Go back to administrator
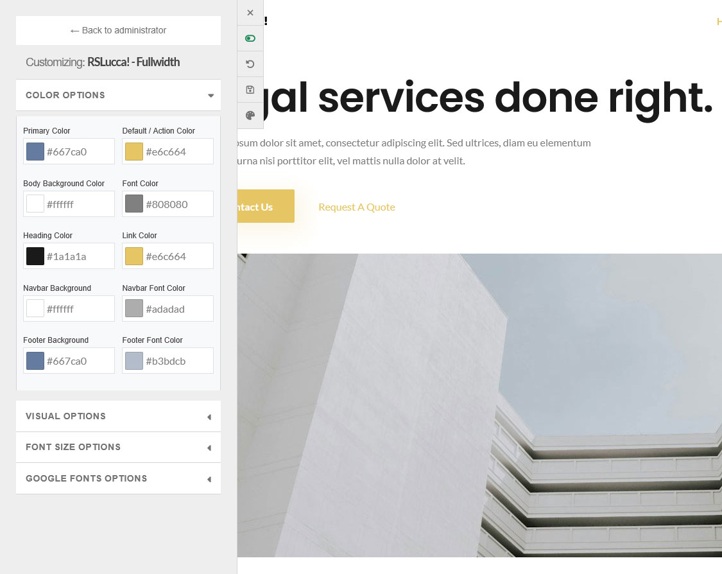 (x=118, y=30)
